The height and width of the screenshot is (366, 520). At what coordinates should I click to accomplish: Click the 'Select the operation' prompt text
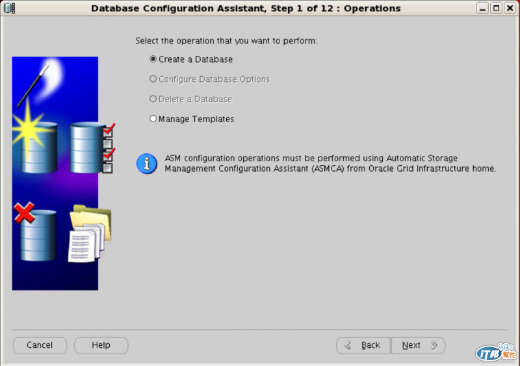tap(226, 41)
